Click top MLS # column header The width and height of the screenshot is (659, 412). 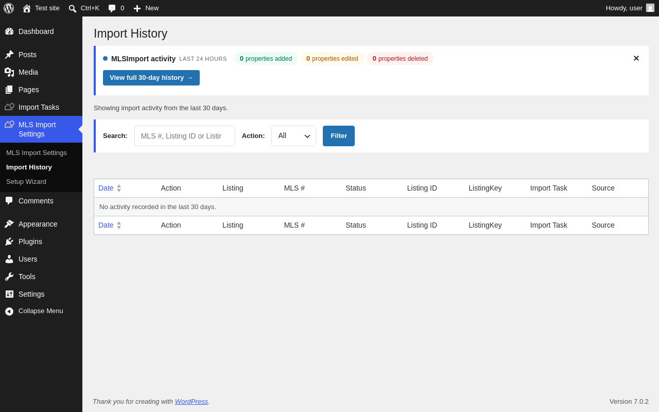294,188
